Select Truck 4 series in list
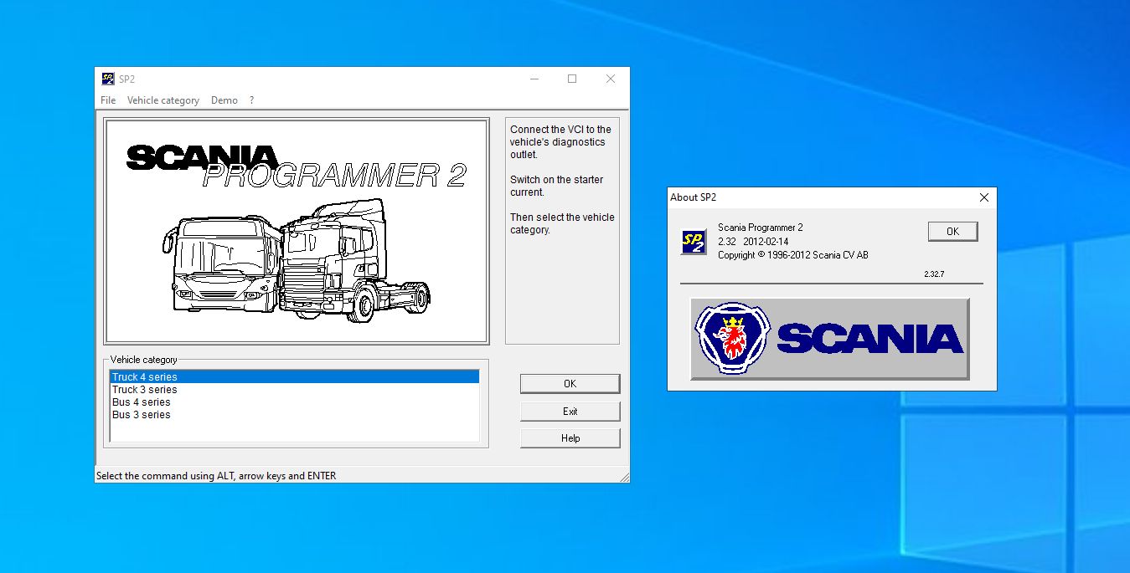The image size is (1130, 573). [295, 377]
